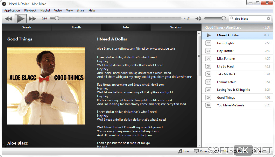Select the Info tab
This screenshot has height=157, width=275.
pos(126,27)
